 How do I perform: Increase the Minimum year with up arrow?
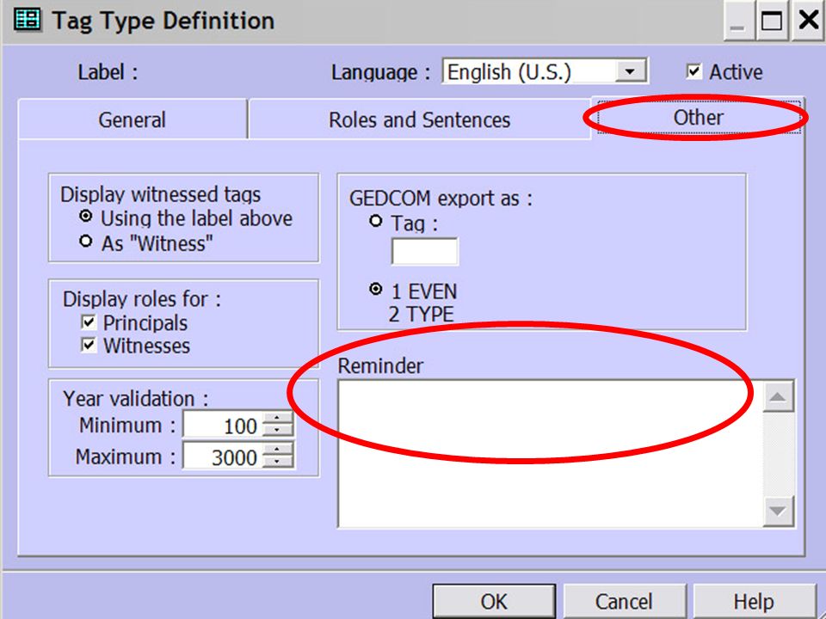tap(278, 419)
